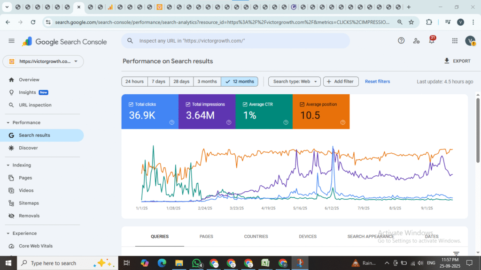481x270 pixels.
Task: Open the property selector dropdown
Action: point(43,61)
